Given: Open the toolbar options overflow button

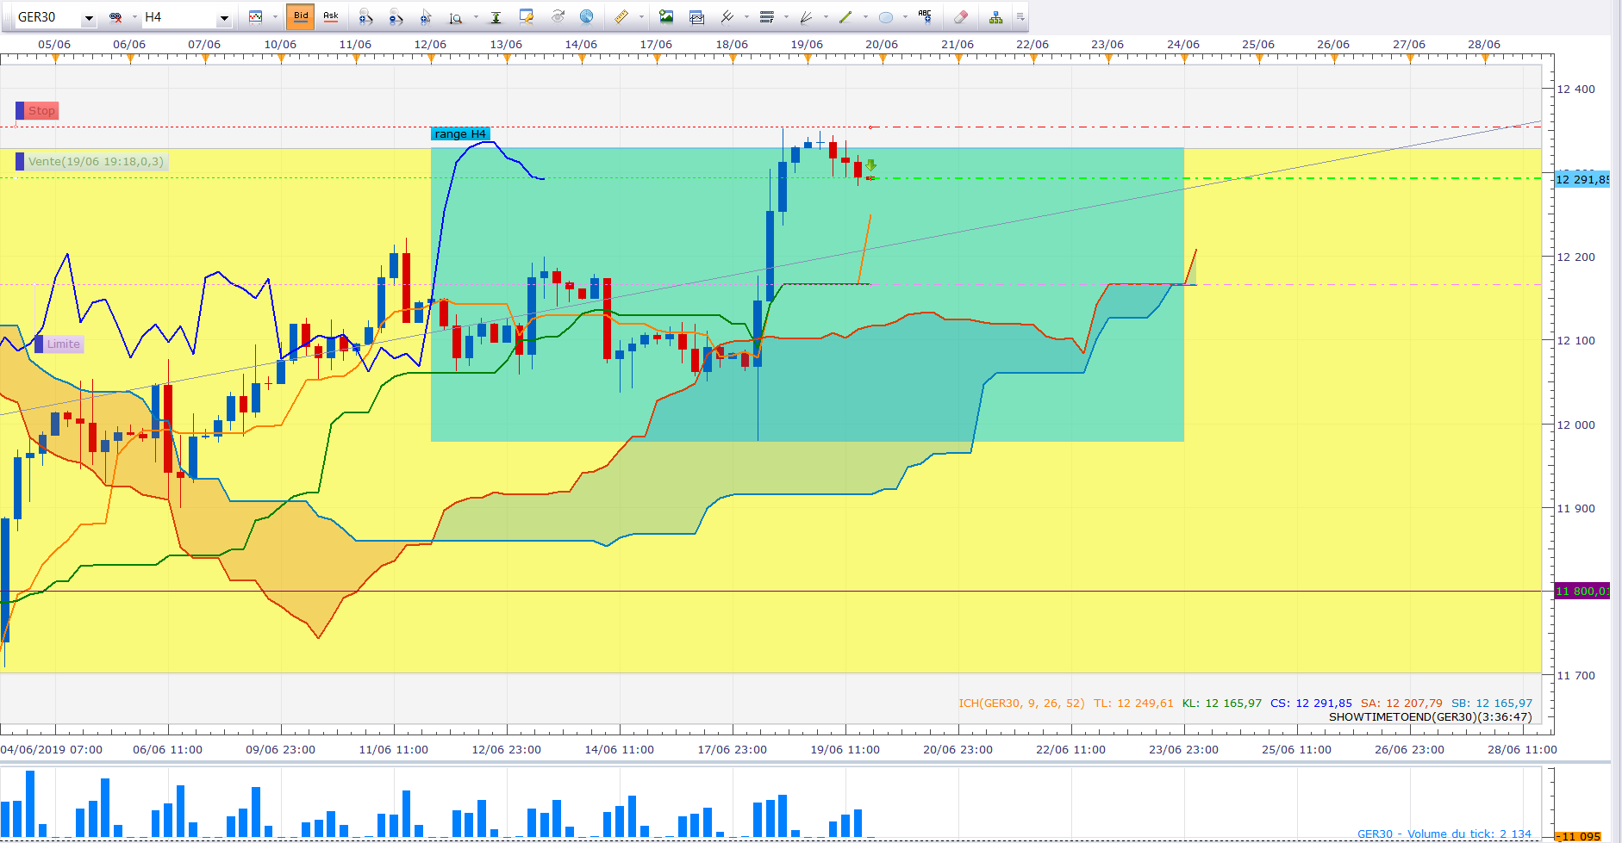Looking at the screenshot, I should point(1020,17).
